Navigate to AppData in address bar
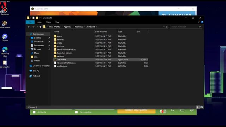226x127 pixels. (67, 27)
